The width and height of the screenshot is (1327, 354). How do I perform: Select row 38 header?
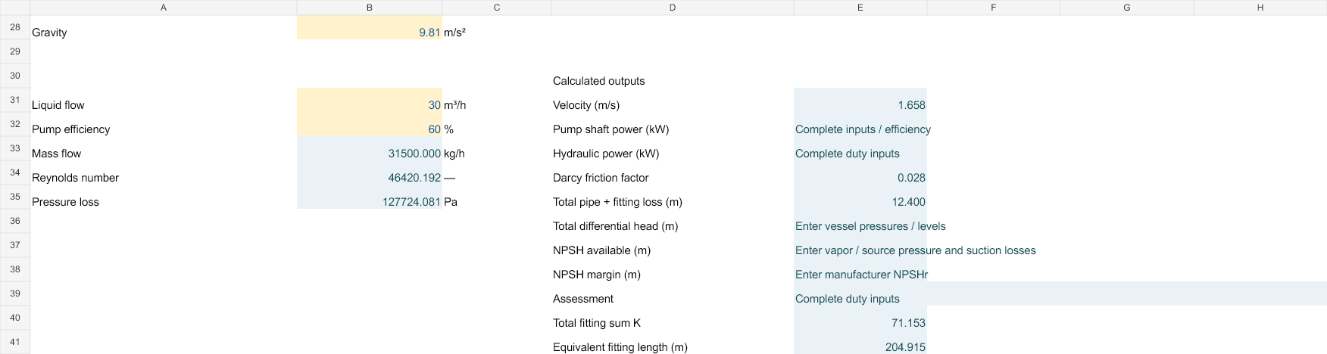[15, 269]
